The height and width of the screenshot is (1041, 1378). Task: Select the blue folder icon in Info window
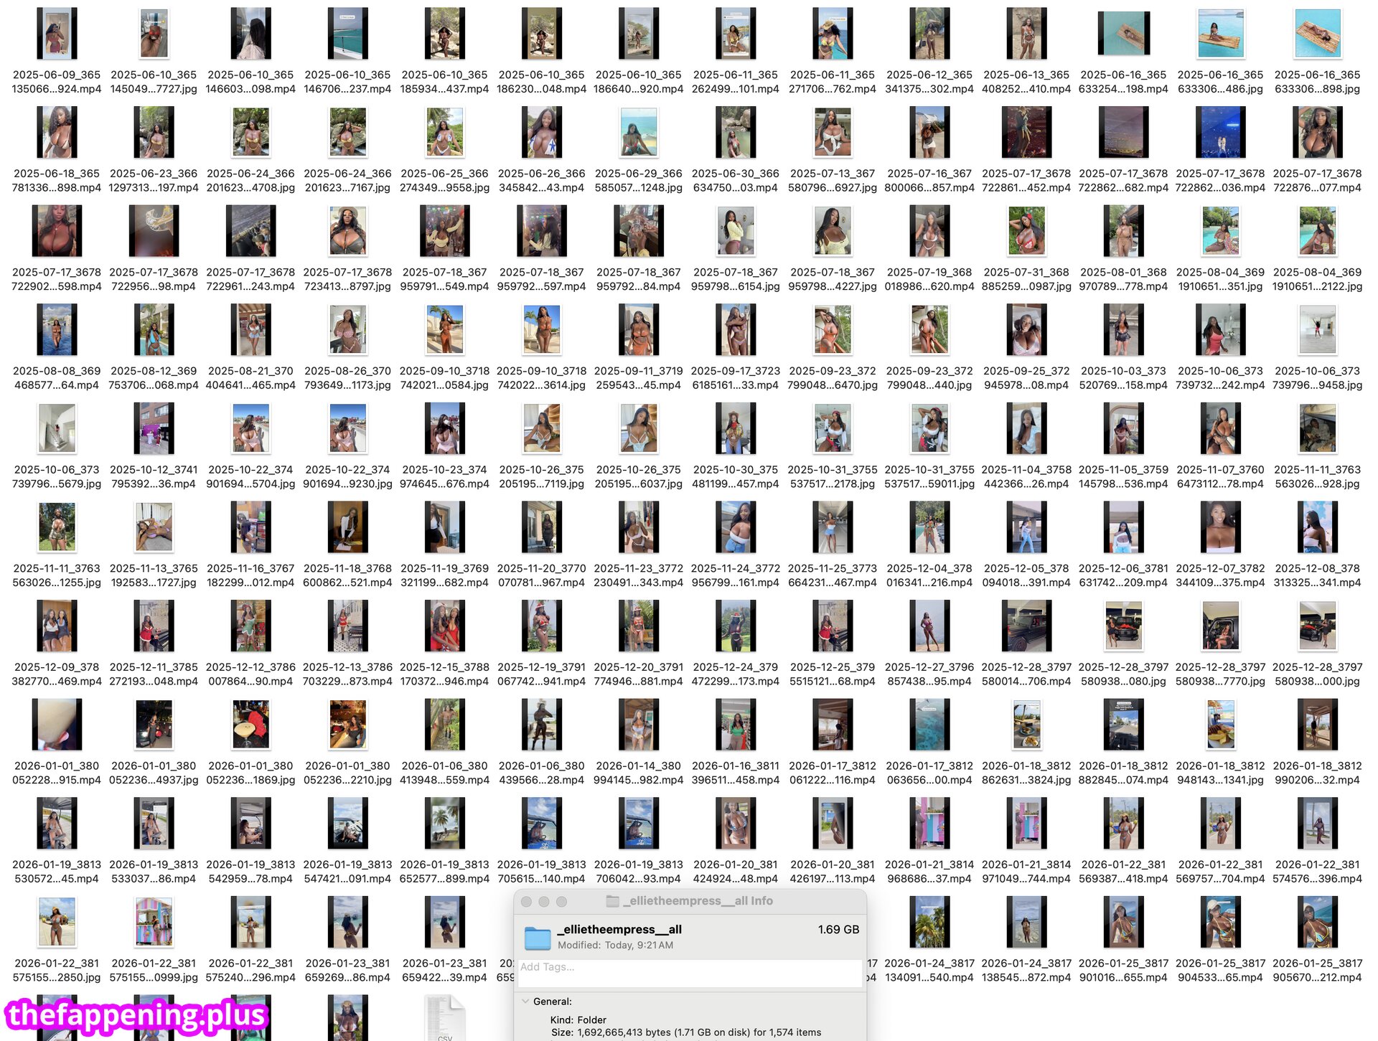[x=538, y=936]
